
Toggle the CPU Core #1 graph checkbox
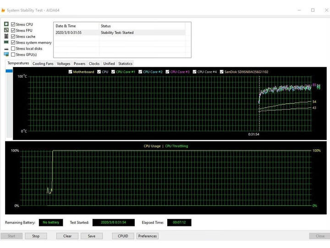pyautogui.click(x=113, y=72)
